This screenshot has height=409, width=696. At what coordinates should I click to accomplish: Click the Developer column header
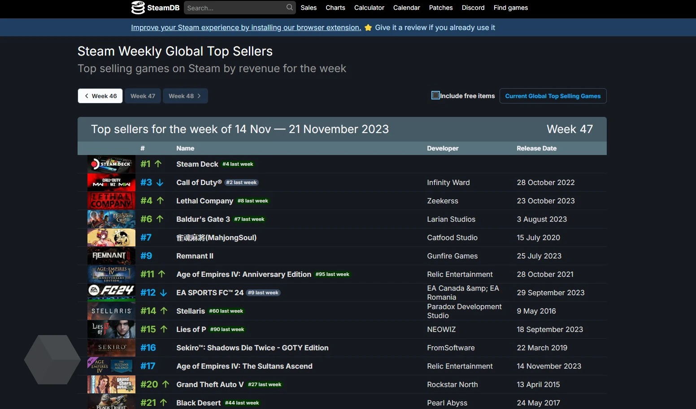click(x=443, y=148)
